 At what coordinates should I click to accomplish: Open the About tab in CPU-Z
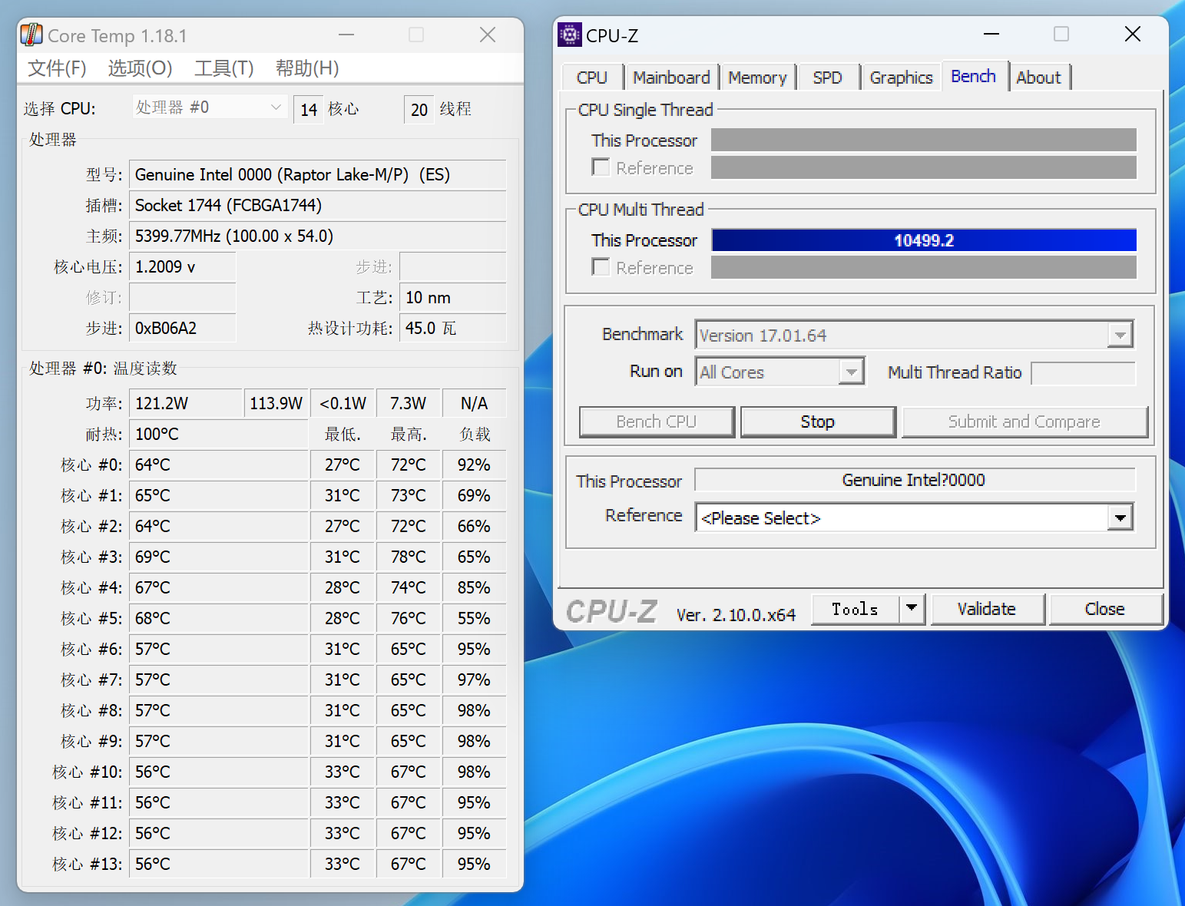pos(1038,78)
